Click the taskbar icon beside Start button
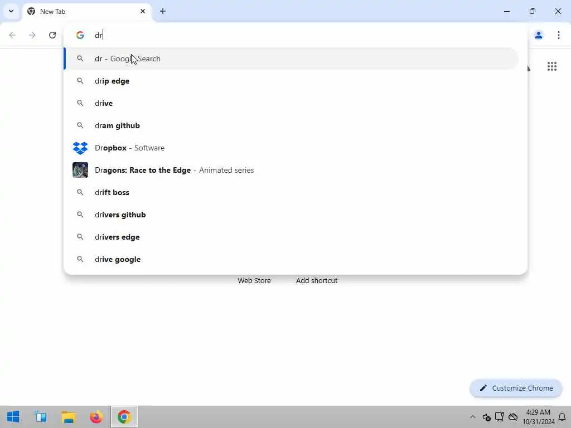Screen dimensions: 571x428 (x=41, y=417)
